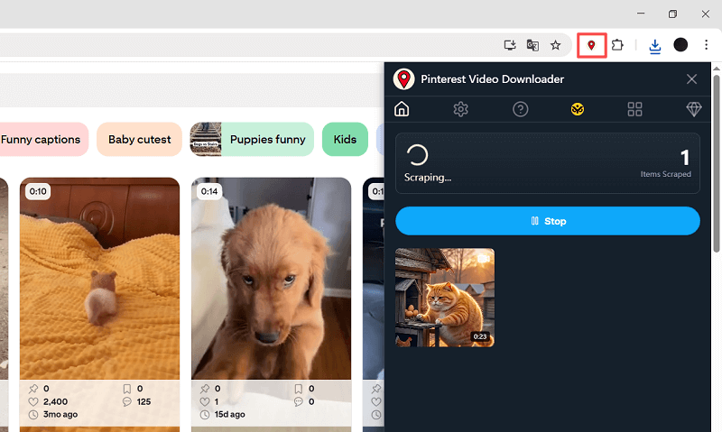Open the hamster on yellow blanket video
The height and width of the screenshot is (432, 722).
(99, 279)
